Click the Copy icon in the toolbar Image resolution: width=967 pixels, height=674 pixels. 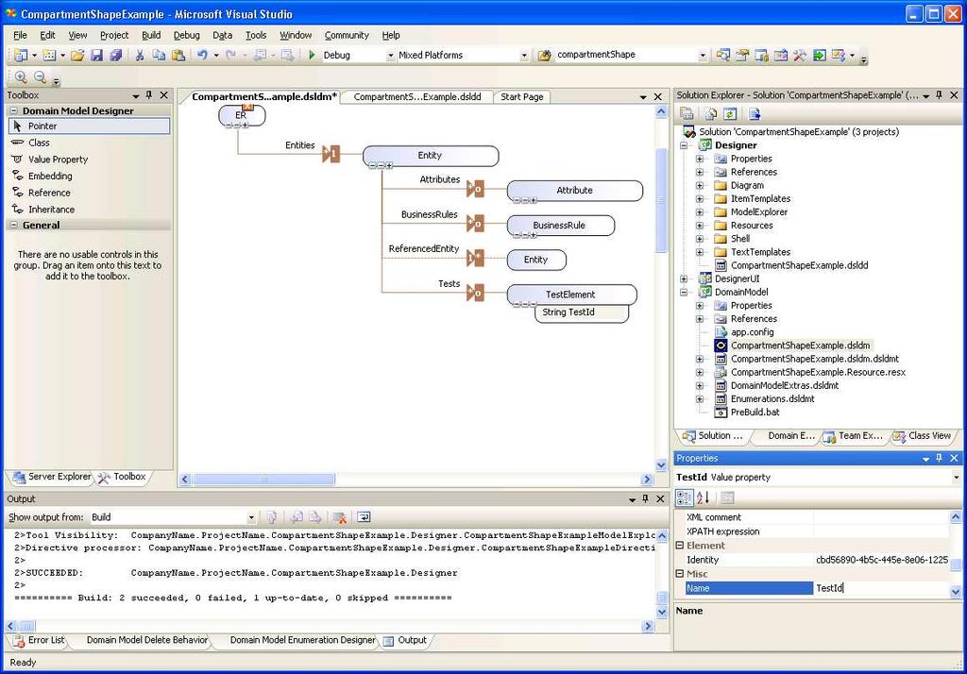point(159,56)
